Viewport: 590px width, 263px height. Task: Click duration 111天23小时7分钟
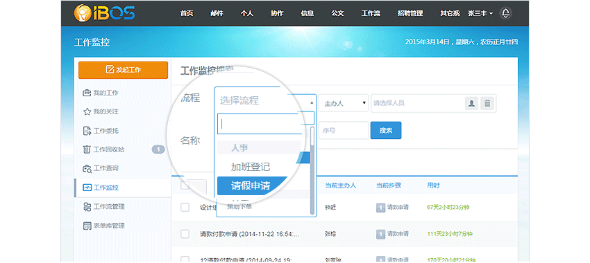[x=450, y=234]
